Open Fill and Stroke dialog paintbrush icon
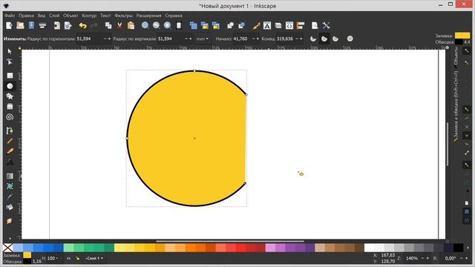 click(256, 26)
